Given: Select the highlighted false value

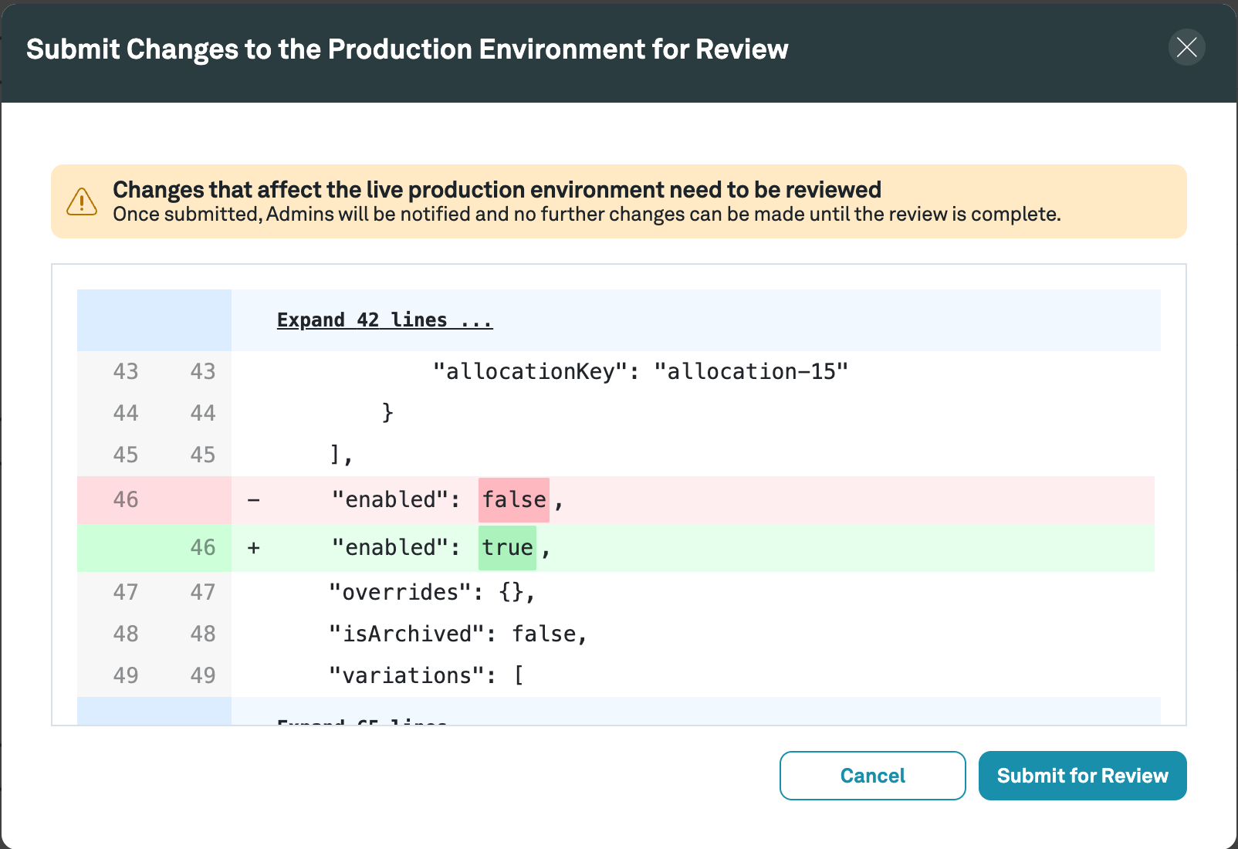Looking at the screenshot, I should [x=514, y=500].
